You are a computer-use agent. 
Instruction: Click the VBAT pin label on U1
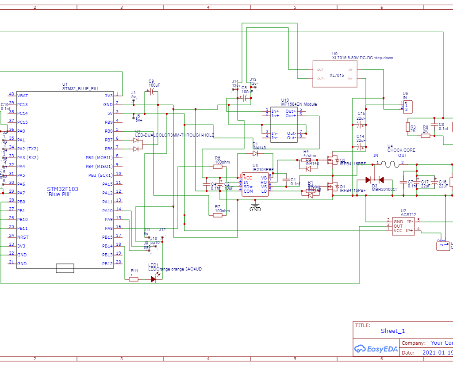[x=23, y=96]
